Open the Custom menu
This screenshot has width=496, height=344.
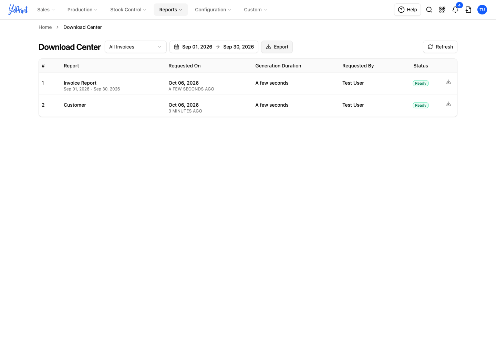pos(255,10)
